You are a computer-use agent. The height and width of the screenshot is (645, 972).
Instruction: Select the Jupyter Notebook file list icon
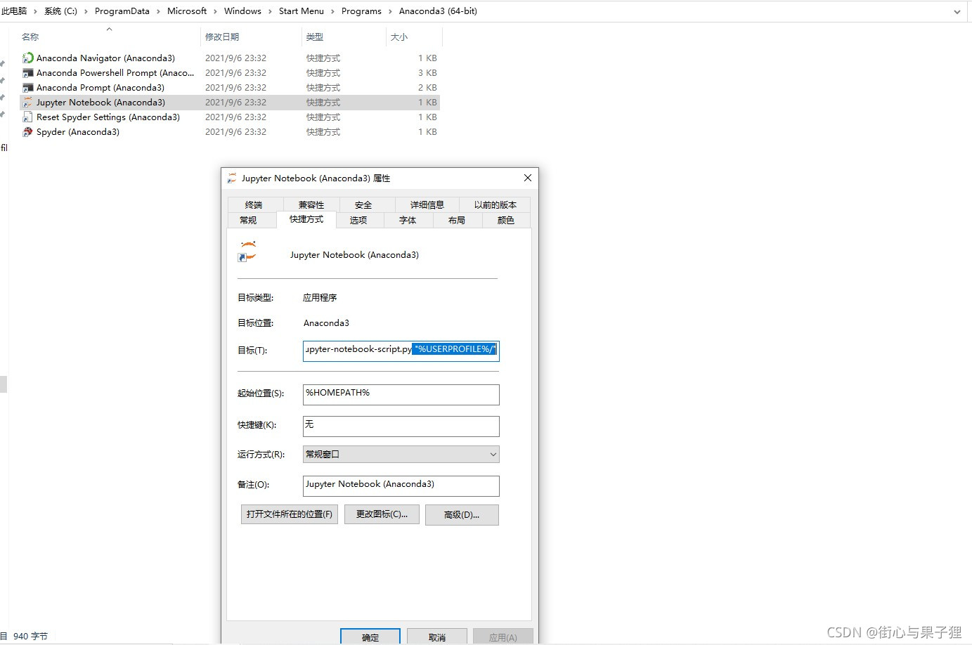[27, 103]
